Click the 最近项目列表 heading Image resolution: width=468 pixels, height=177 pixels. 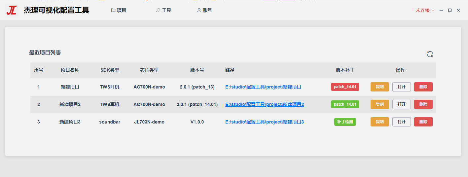[x=45, y=53]
